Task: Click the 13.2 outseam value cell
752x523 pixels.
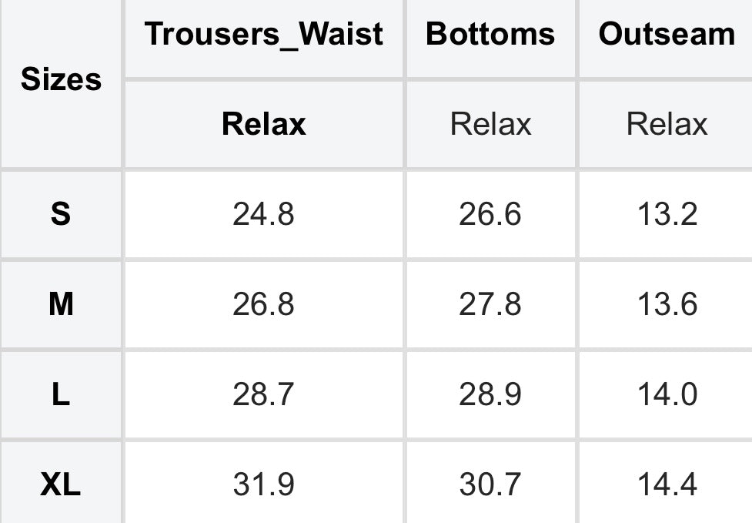Action: (x=667, y=214)
